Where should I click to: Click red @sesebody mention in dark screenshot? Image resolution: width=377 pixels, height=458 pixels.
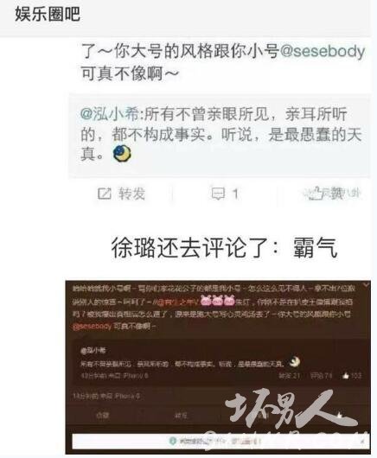tap(92, 327)
